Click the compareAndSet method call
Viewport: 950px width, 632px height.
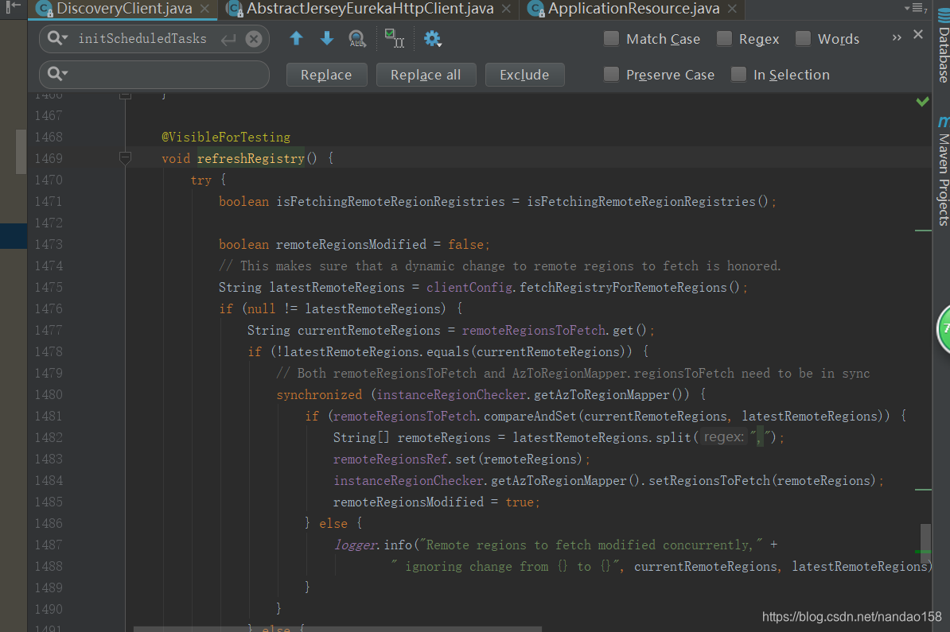530,416
